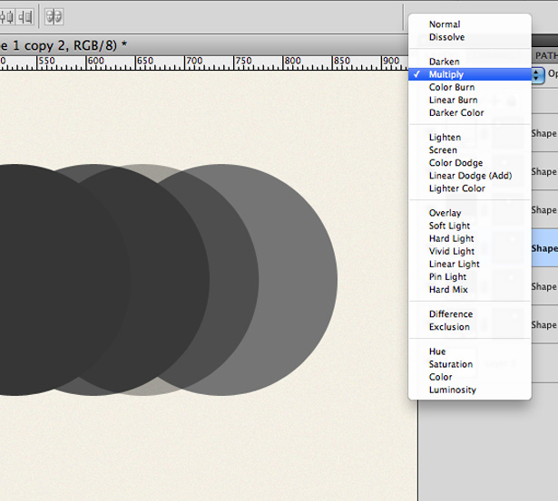Set blend mode to Screen
The width and height of the screenshot is (558, 501).
443,150
